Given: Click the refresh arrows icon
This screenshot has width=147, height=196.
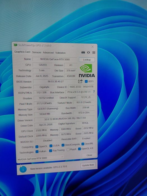Looking at the screenshot, I should click(x=88, y=53).
